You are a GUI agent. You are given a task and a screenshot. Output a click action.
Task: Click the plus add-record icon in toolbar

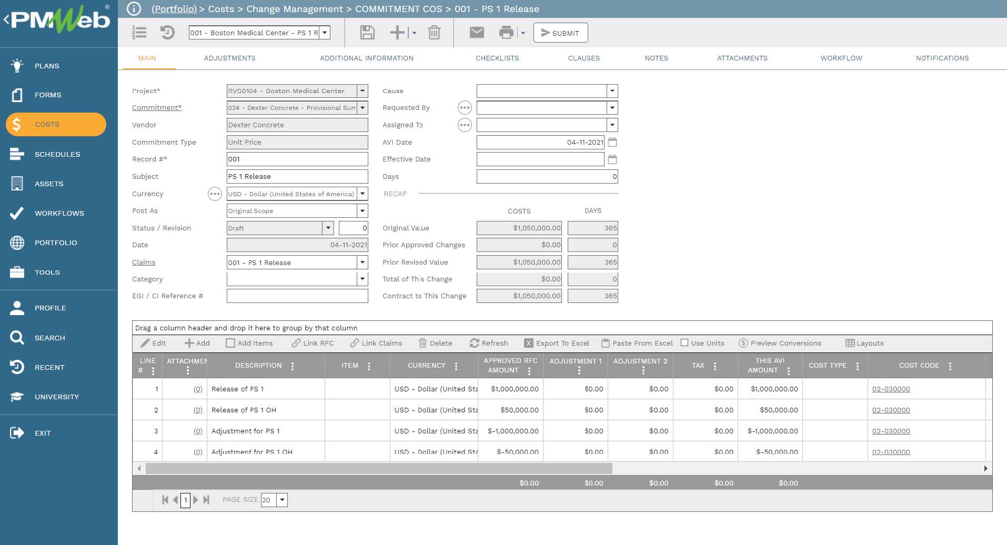397,33
